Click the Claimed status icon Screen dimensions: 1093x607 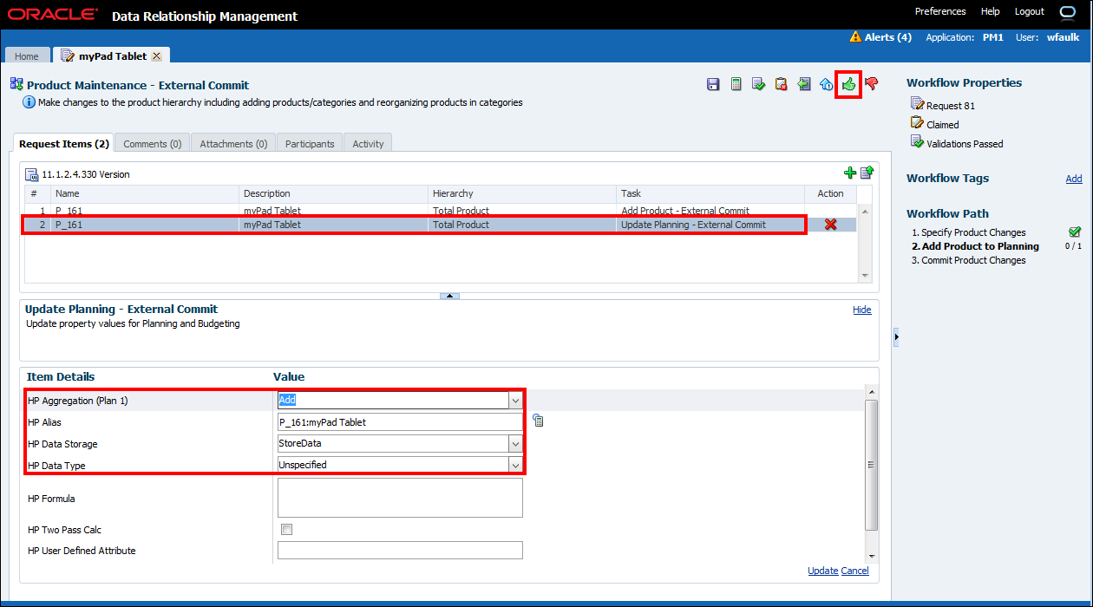(x=917, y=123)
